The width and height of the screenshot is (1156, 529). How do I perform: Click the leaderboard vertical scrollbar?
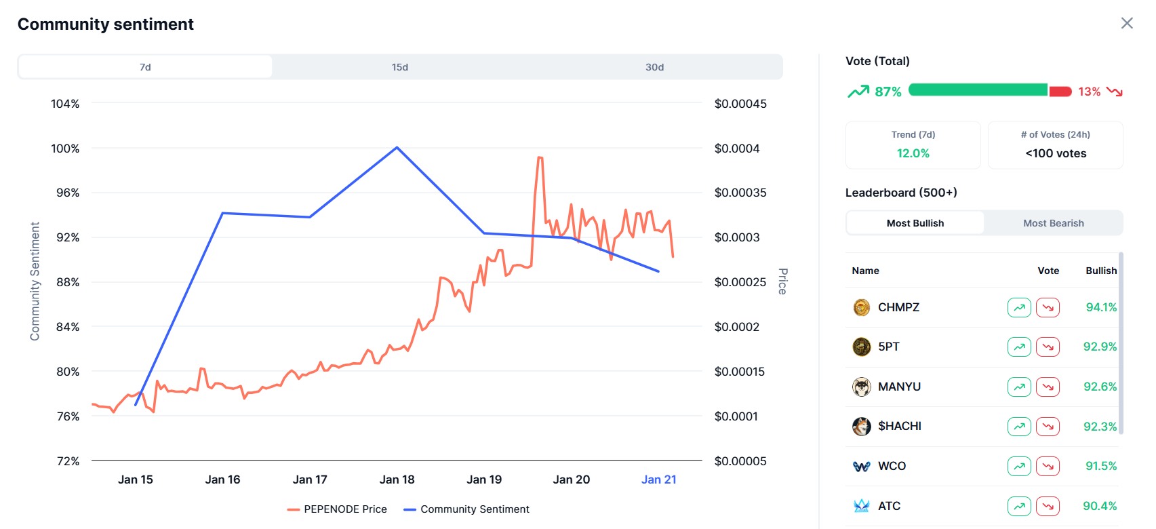pyautogui.click(x=1121, y=343)
